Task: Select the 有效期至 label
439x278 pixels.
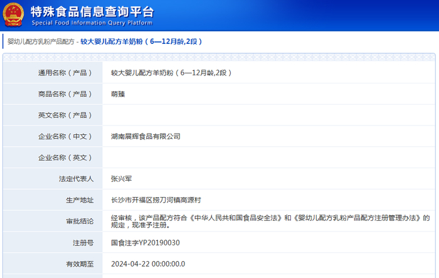Action: pos(80,264)
